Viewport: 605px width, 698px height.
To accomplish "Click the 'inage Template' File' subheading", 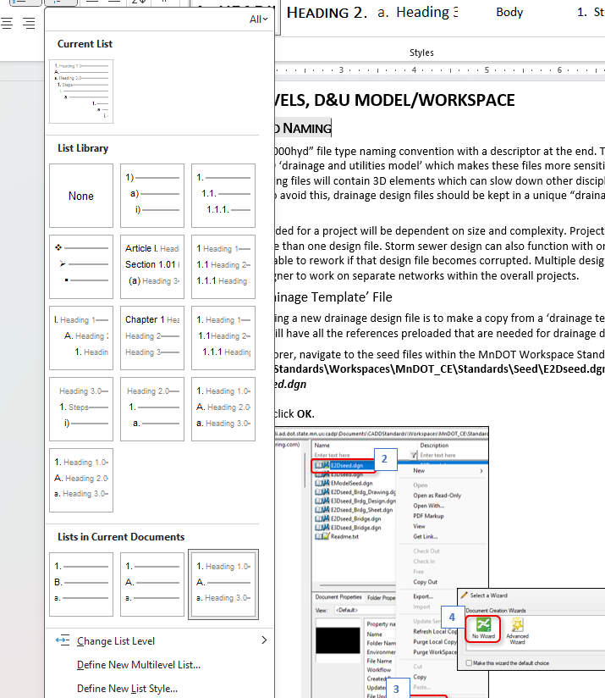I will [333, 297].
